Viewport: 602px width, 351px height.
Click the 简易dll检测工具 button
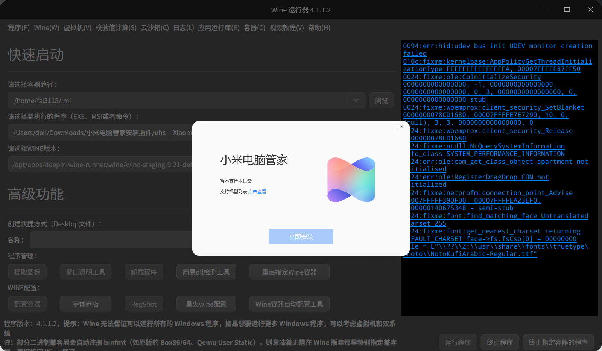pos(206,272)
